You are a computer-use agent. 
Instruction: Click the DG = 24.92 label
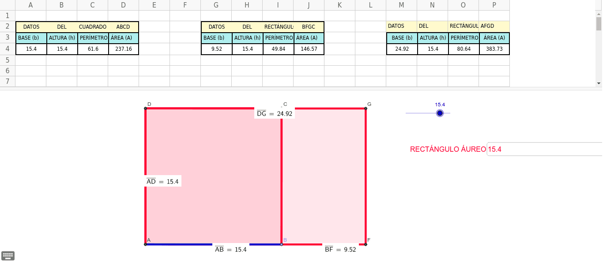pos(275,113)
